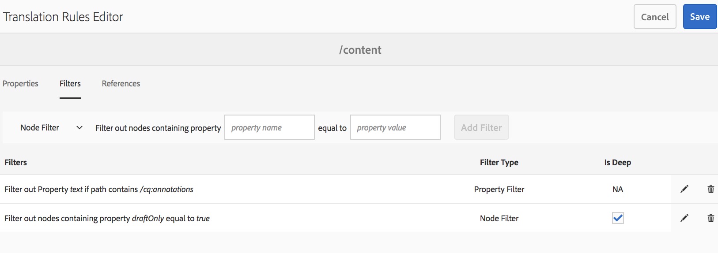The image size is (718, 253).
Task: Click the Is Deep column header
Action: [x=617, y=162]
